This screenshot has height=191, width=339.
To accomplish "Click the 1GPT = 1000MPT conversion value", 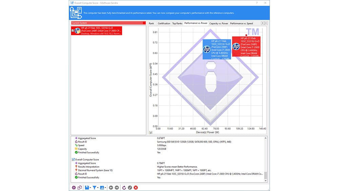I will 184,170.
